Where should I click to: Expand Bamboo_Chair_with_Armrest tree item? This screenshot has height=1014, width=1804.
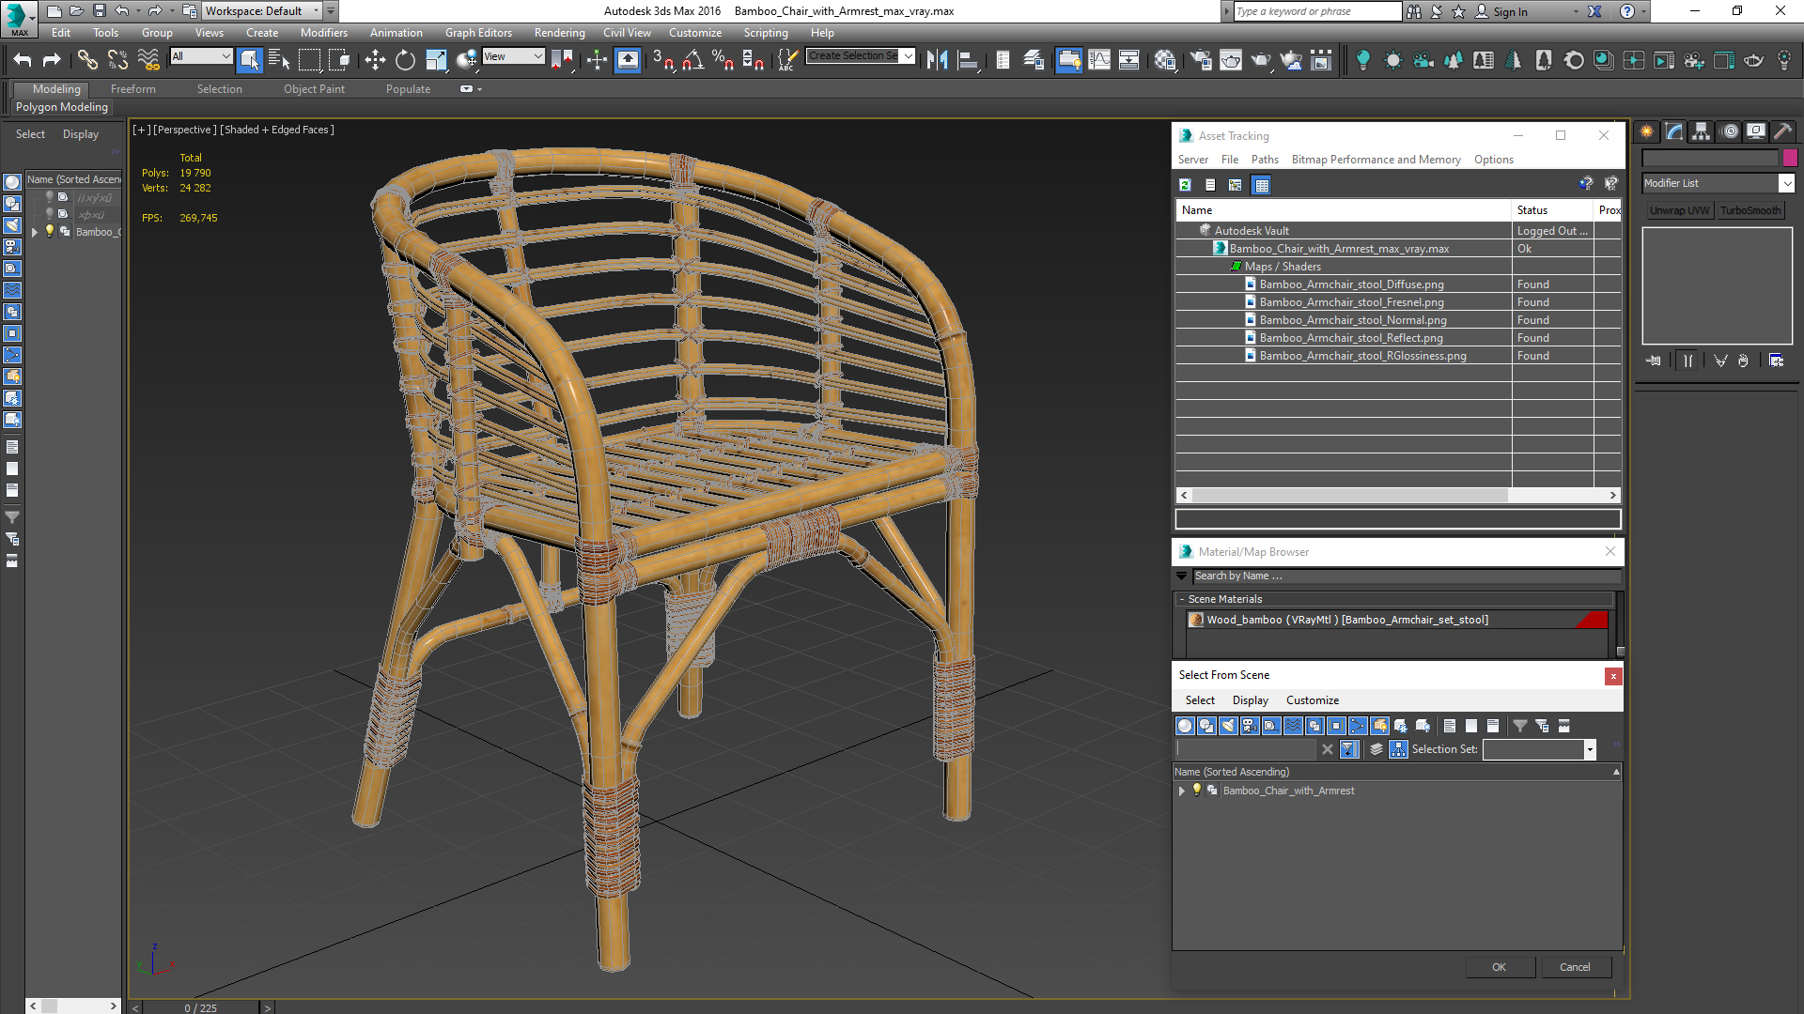tap(1182, 791)
